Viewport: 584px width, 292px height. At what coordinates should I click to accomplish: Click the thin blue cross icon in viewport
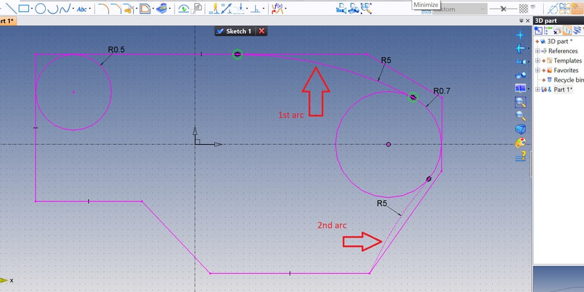tap(520, 36)
